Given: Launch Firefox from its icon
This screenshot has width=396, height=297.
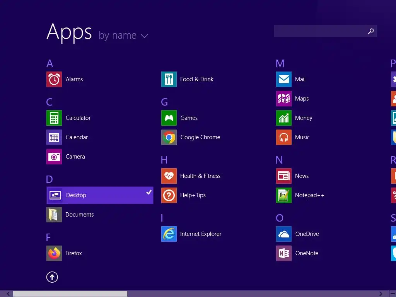Looking at the screenshot, I should pyautogui.click(x=54, y=253).
